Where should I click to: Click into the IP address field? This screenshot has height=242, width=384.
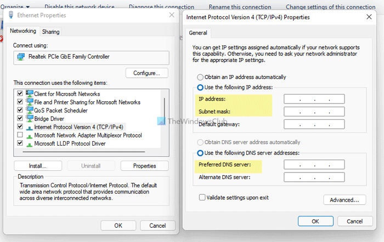(x=314, y=99)
